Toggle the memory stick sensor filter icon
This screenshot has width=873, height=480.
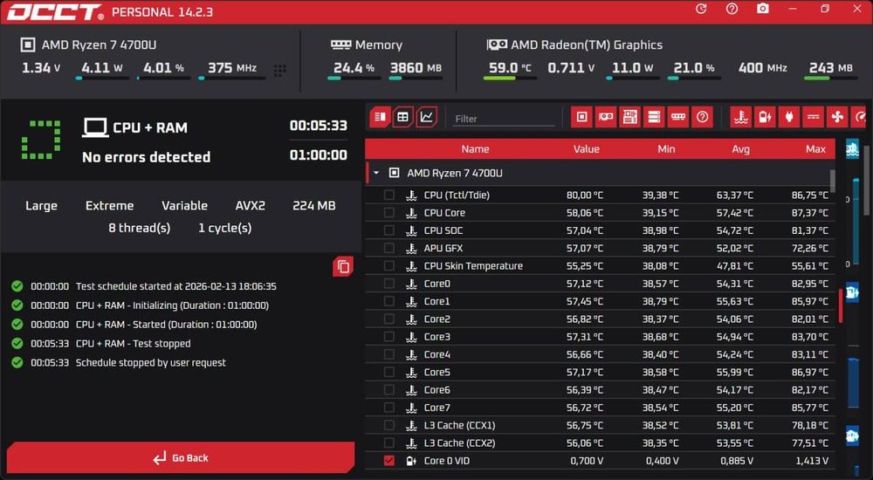678,117
